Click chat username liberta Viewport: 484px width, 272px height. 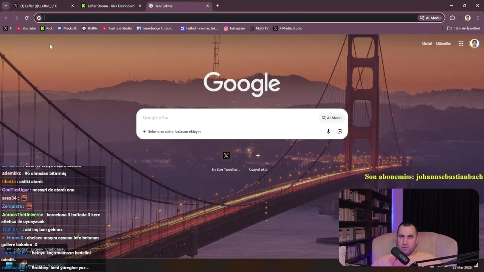tap(9, 182)
